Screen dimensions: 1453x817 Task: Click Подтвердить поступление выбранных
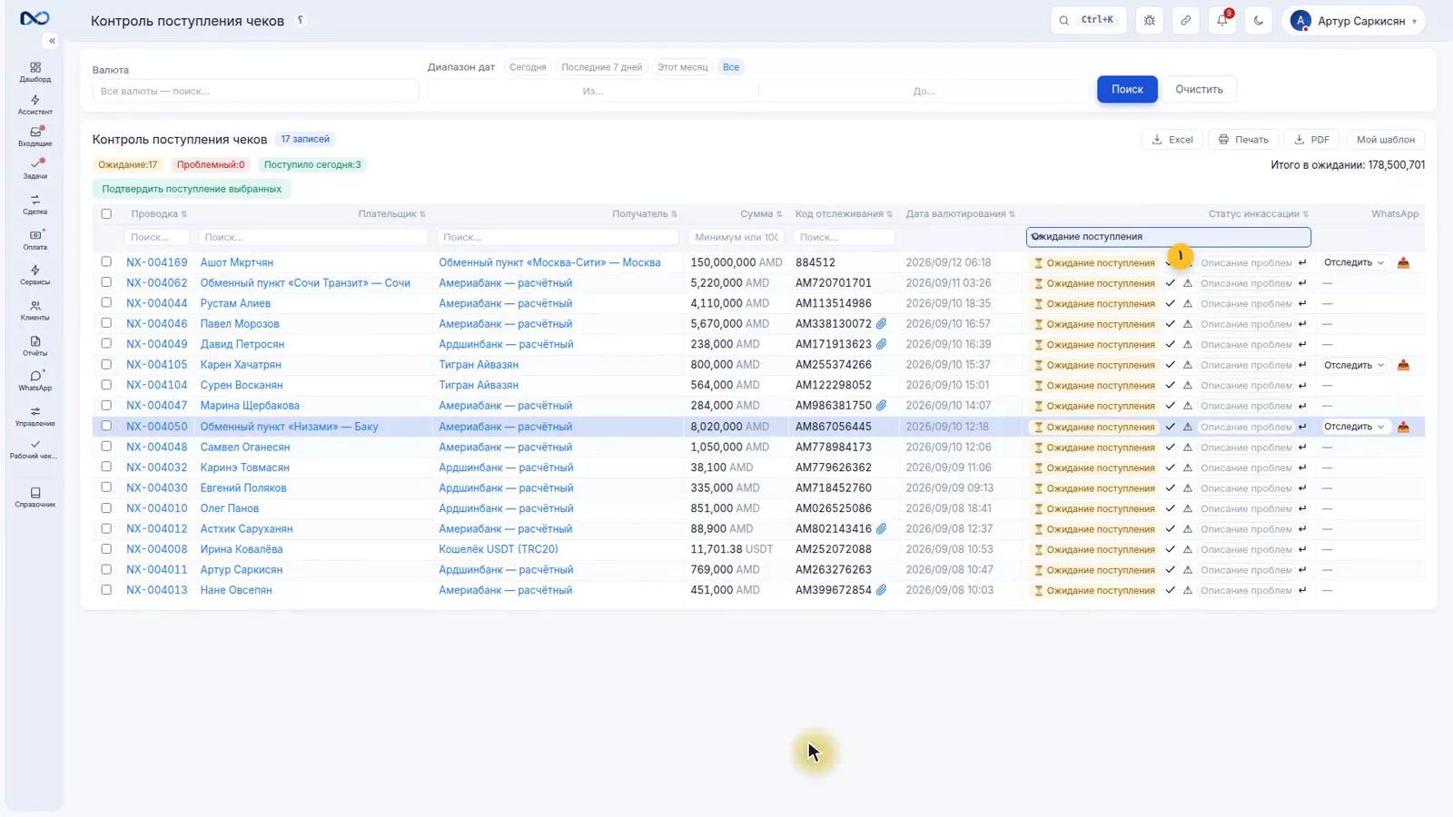click(192, 189)
